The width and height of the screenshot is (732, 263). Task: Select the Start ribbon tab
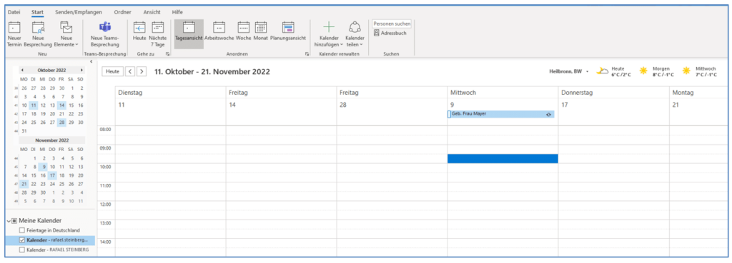coord(38,12)
